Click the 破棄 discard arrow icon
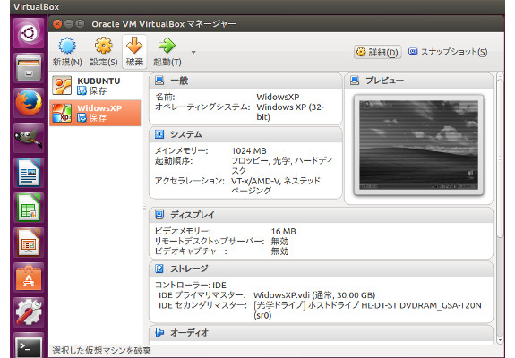The image size is (515, 358). (134, 46)
